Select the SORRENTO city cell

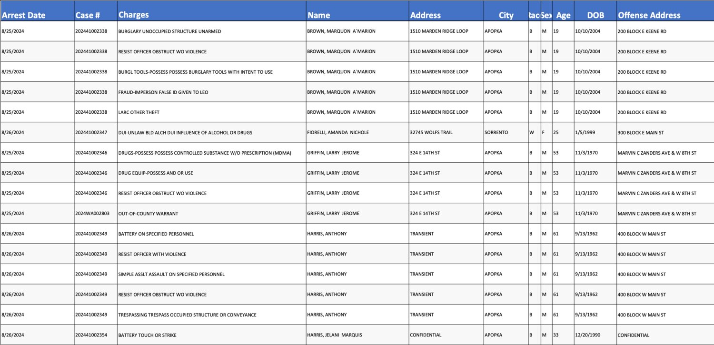coord(506,132)
